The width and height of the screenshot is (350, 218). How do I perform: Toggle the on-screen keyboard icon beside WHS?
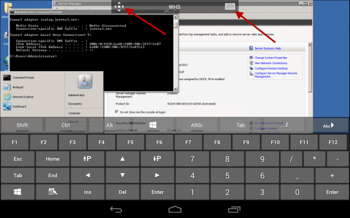230,7
